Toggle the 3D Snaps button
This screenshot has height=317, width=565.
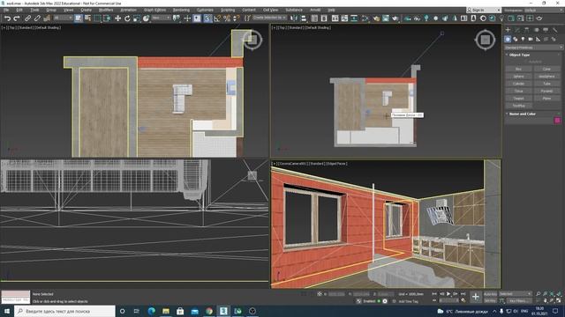click(207, 18)
